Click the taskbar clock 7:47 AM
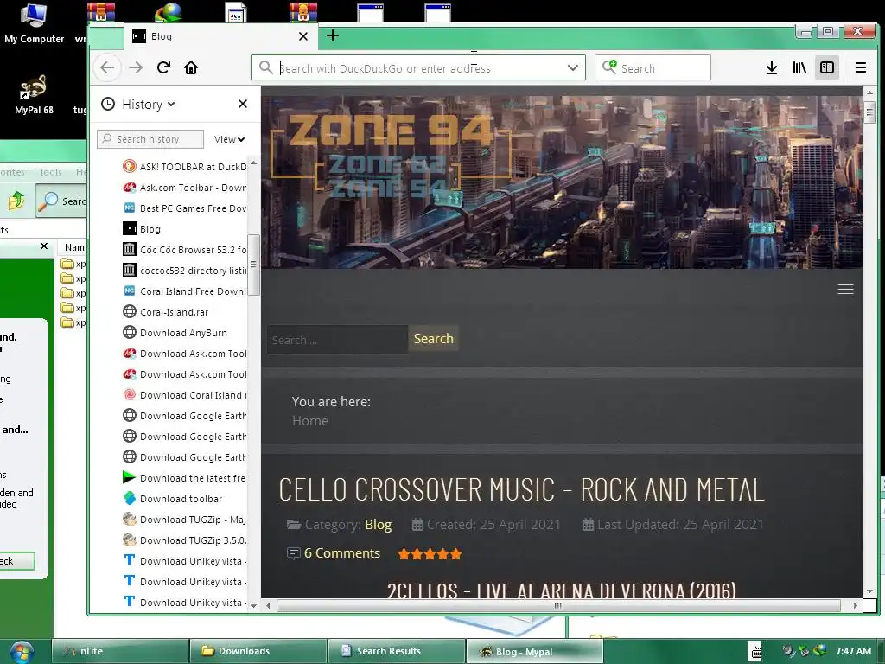885x664 pixels. pyautogui.click(x=853, y=651)
